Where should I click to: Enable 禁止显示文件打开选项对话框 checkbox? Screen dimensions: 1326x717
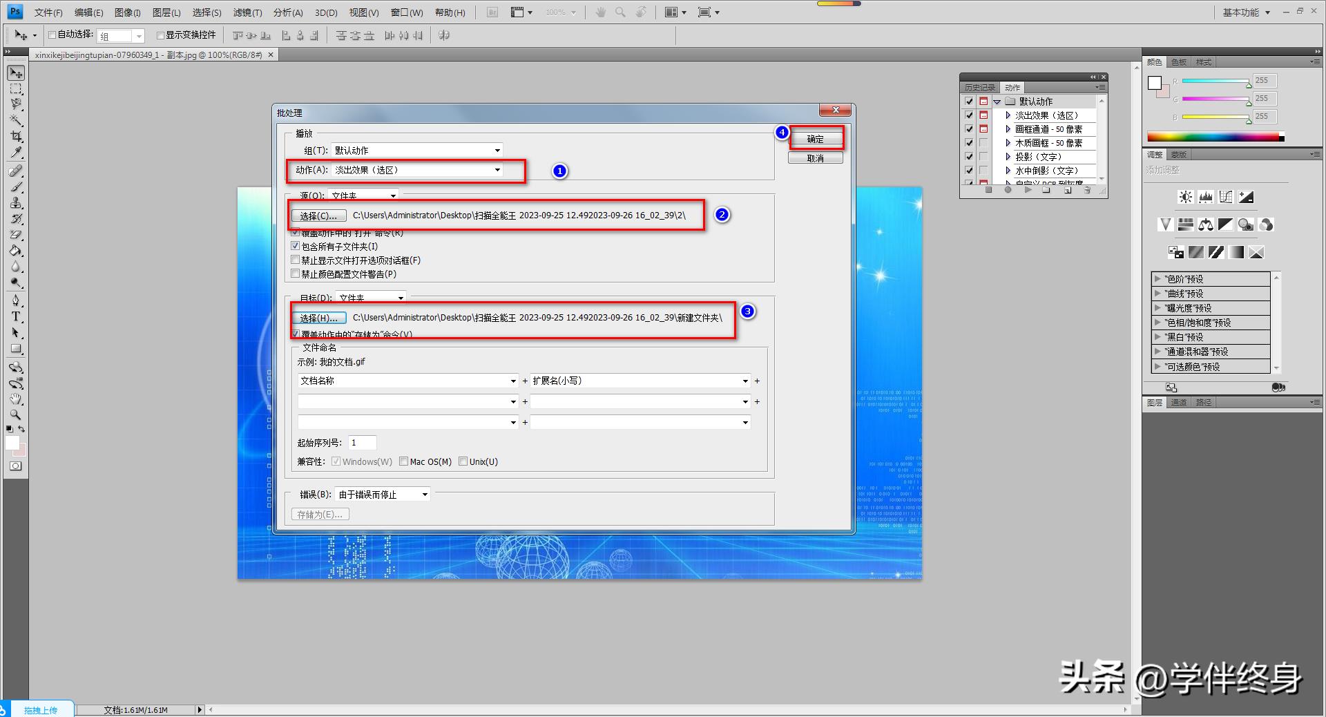click(296, 260)
